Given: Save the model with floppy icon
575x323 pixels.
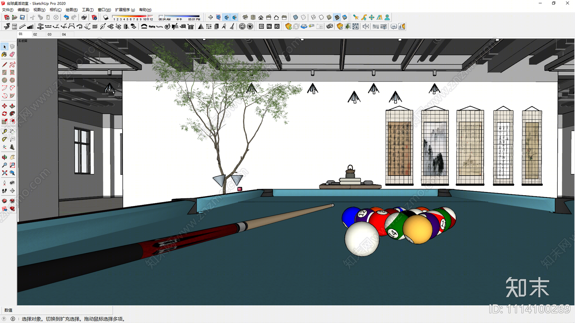Looking at the screenshot, I should point(22,17).
